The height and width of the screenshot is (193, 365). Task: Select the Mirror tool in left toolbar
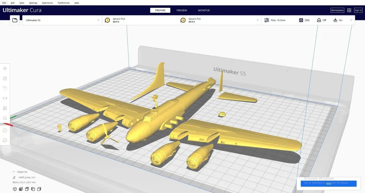(5, 98)
